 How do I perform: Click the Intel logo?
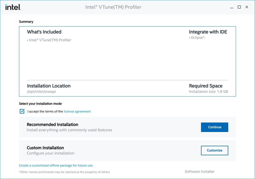pos(13,7)
